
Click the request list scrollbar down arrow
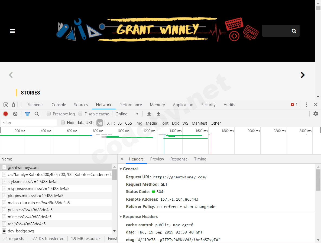[114, 231]
